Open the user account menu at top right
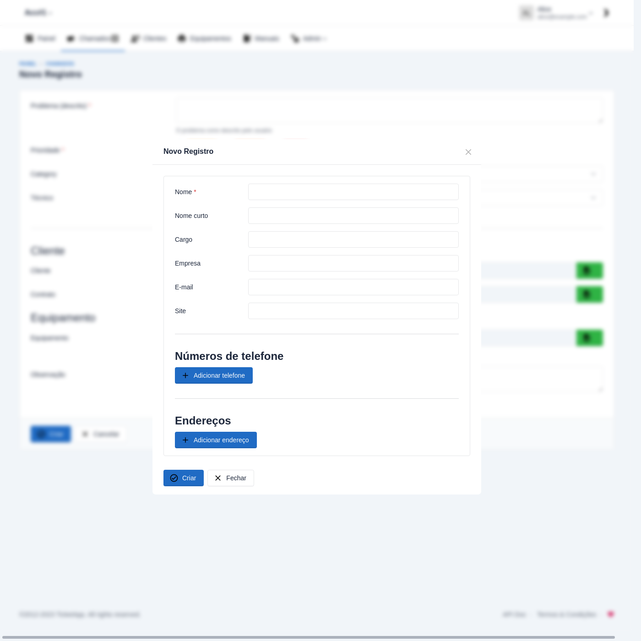This screenshot has height=641, width=641. (x=556, y=13)
